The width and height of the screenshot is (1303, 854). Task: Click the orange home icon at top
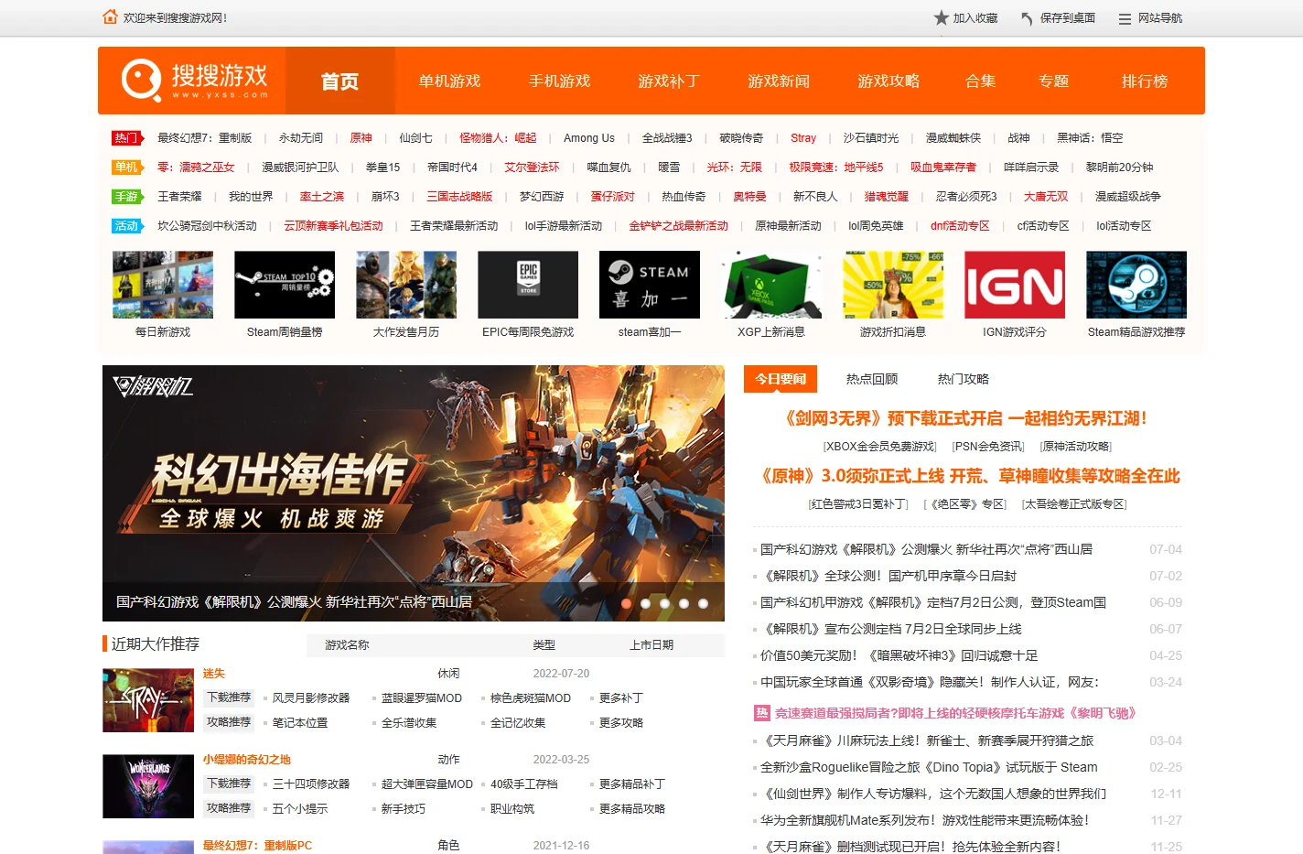pos(110,17)
